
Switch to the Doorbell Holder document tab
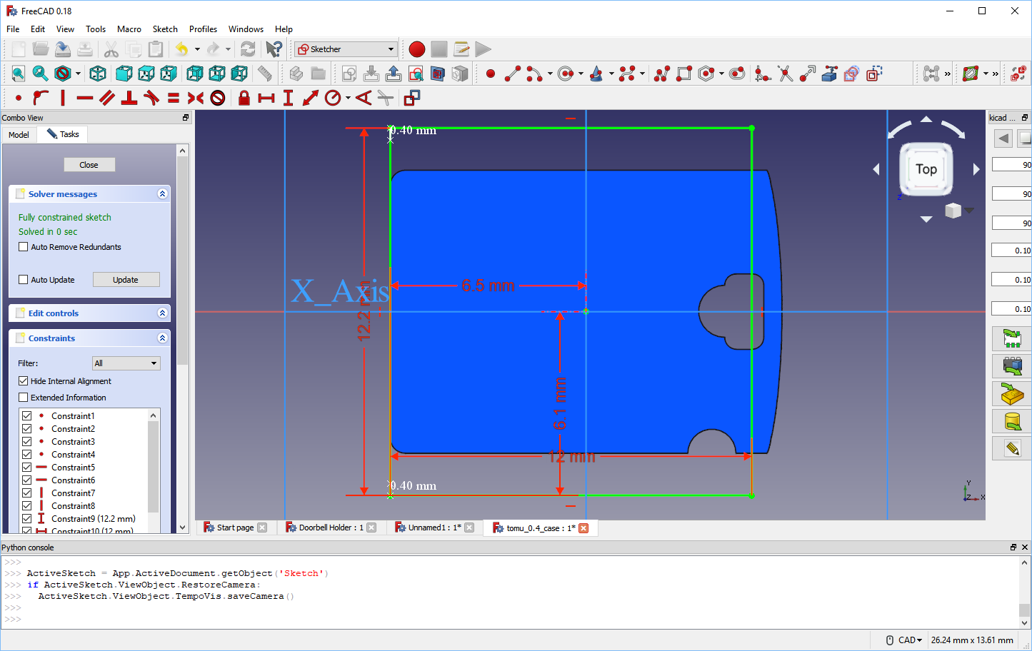(331, 528)
